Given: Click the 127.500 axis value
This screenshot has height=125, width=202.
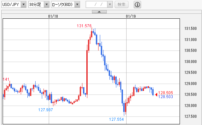Looking at the screenshot, I should (x=190, y=116).
